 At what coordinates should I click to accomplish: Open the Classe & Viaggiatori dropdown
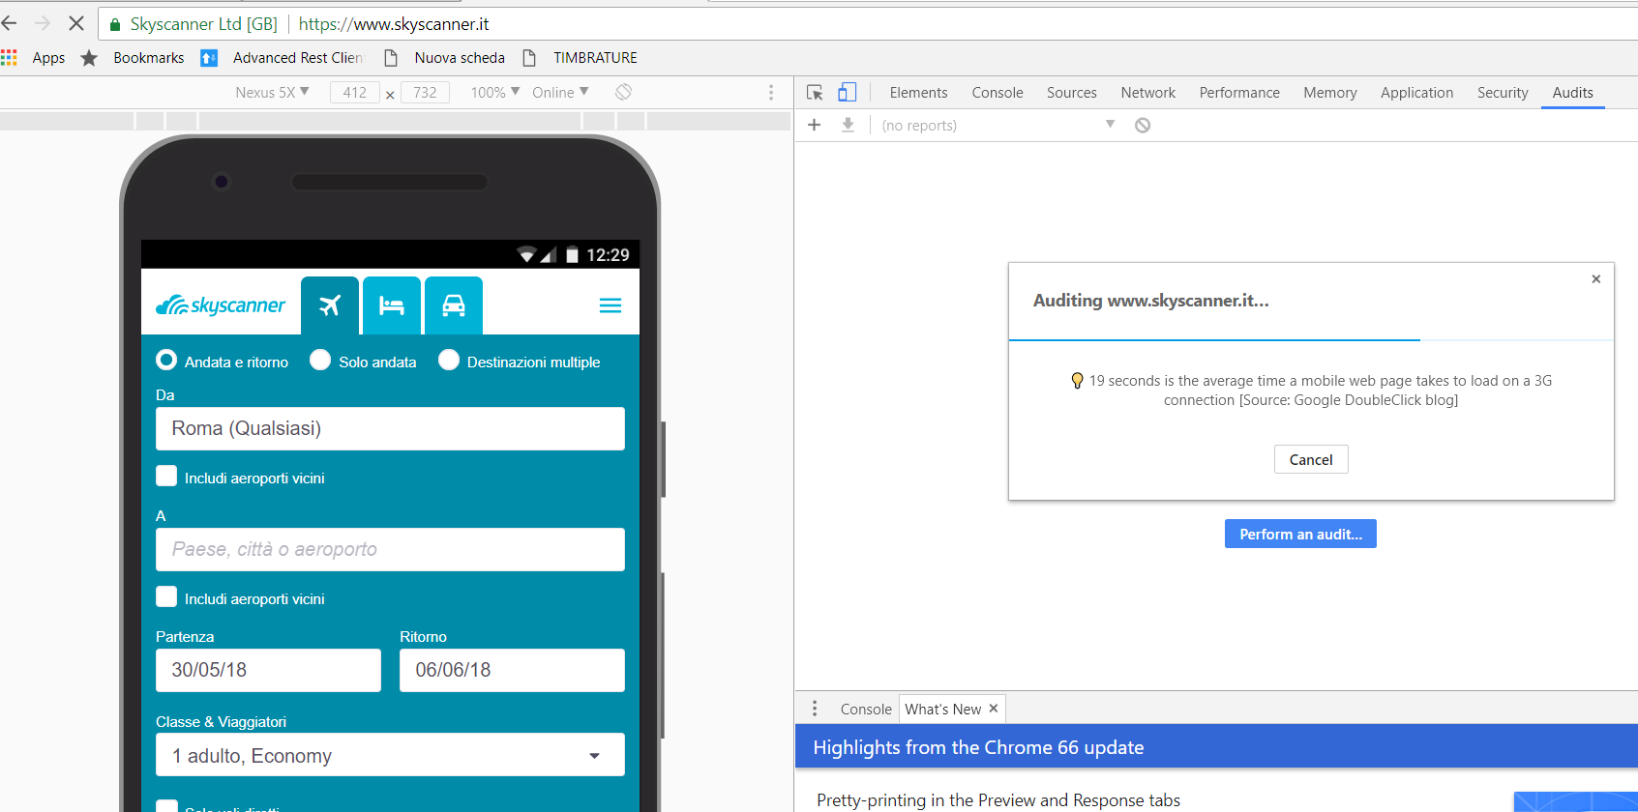pos(390,755)
